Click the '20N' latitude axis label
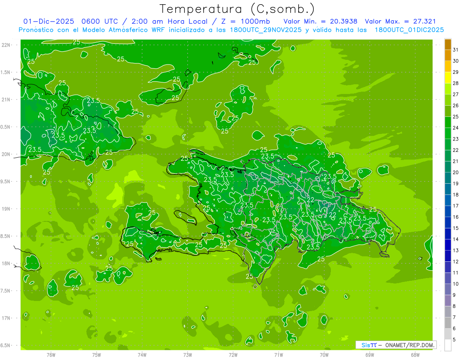The width and height of the screenshot is (466, 360). [x=6, y=154]
